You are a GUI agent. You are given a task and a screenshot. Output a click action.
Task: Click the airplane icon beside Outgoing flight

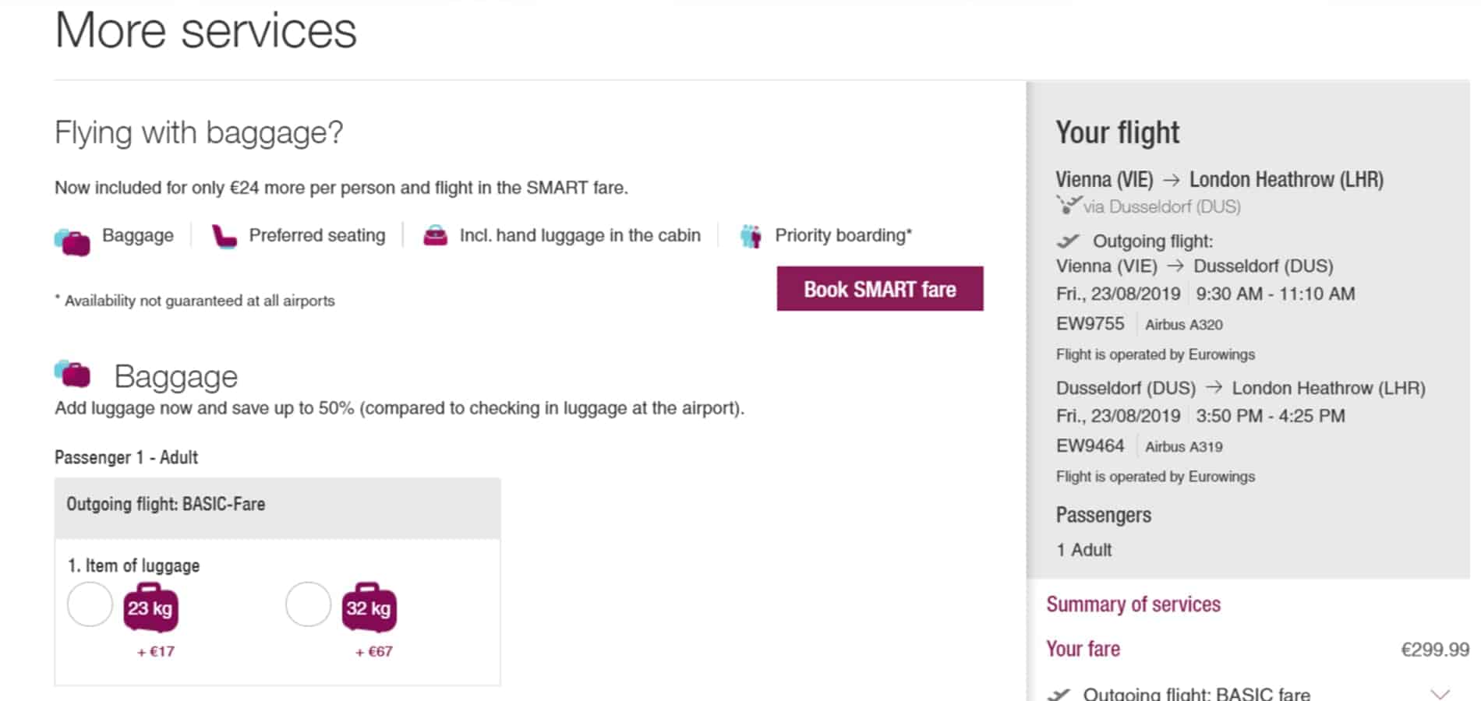tap(1068, 241)
